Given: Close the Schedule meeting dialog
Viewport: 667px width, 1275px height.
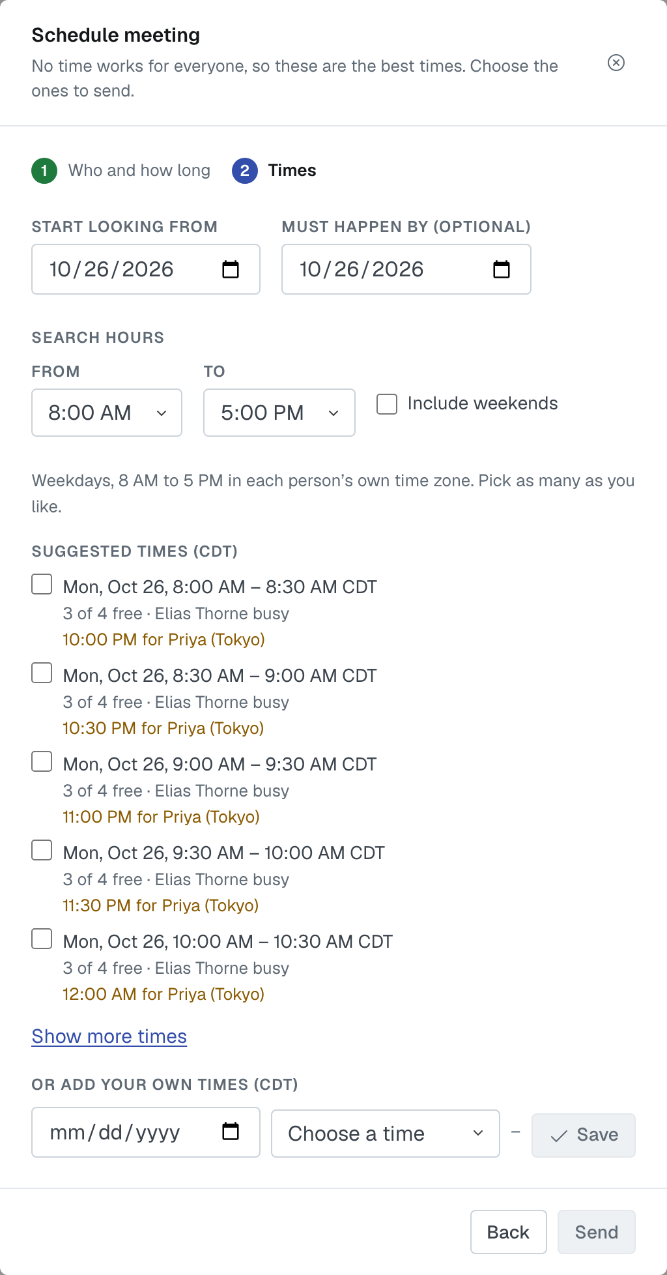Looking at the screenshot, I should [x=616, y=63].
